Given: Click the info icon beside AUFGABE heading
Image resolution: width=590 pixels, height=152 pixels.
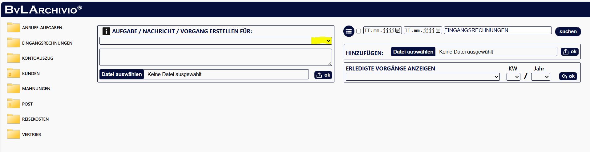Looking at the screenshot, I should pyautogui.click(x=106, y=31).
